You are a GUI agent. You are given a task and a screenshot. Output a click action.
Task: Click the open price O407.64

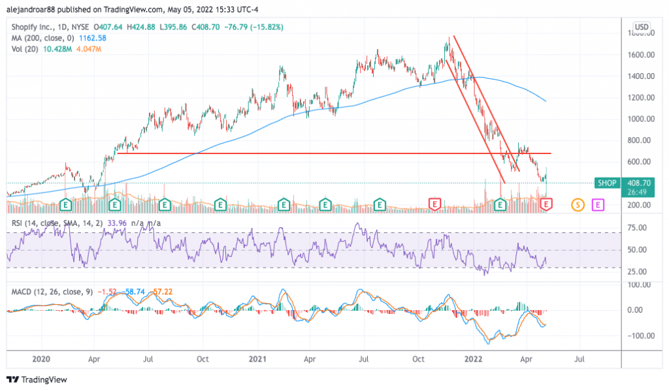pyautogui.click(x=108, y=27)
